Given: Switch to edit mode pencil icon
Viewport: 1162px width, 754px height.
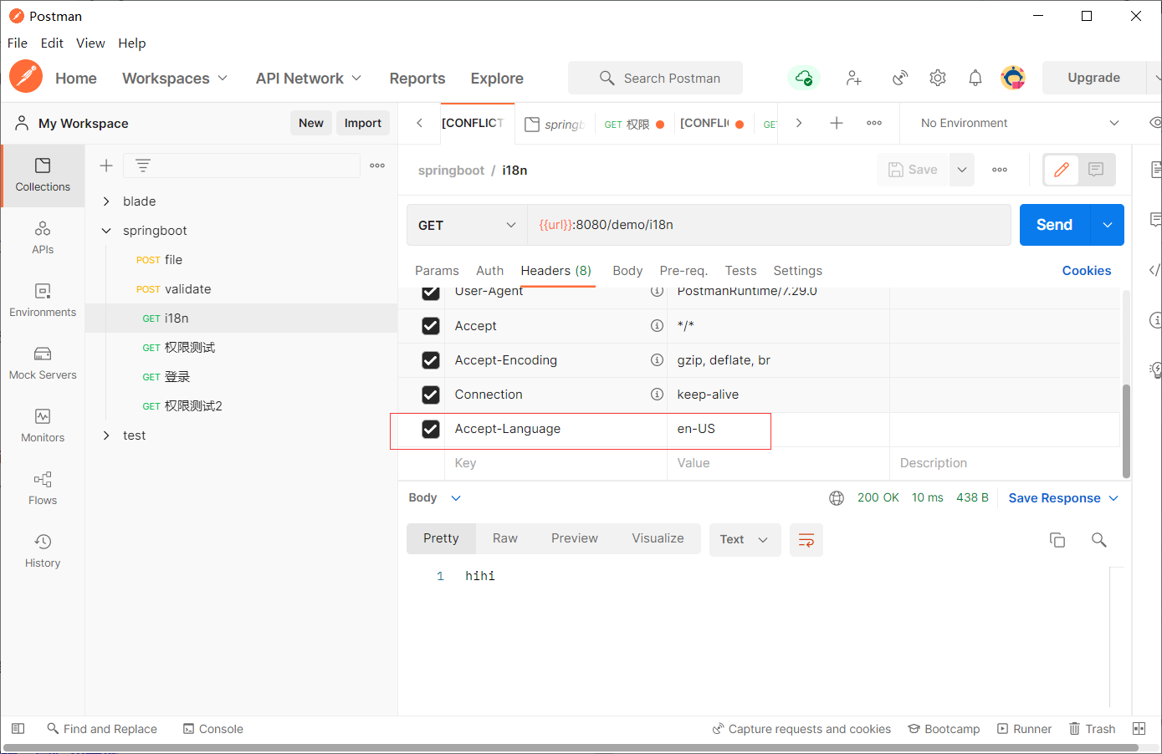Looking at the screenshot, I should tap(1062, 170).
